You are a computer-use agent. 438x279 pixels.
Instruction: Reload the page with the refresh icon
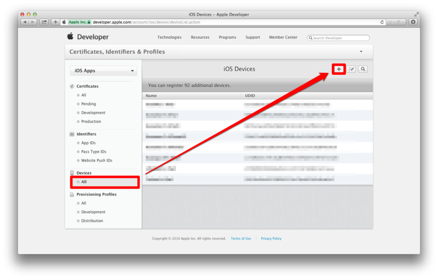(x=382, y=22)
